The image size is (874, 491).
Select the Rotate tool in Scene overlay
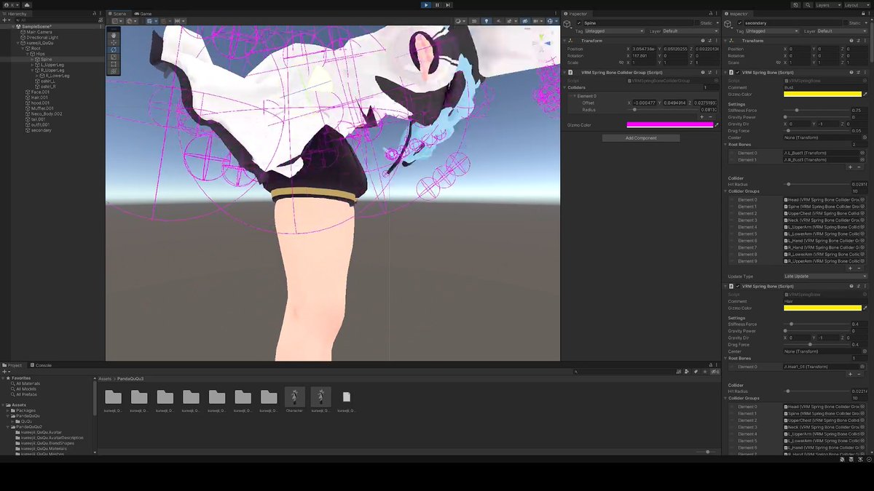(114, 49)
